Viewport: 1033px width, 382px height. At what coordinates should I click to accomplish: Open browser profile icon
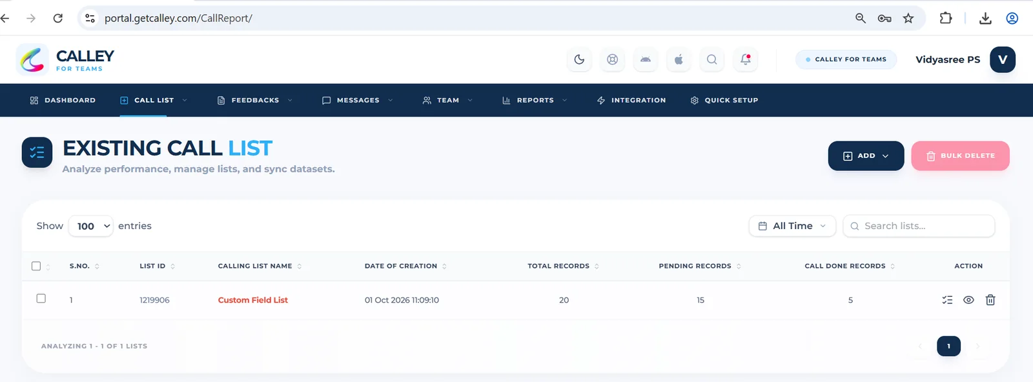coord(1012,18)
